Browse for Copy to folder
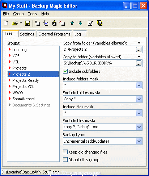The image size is (149, 176). click(x=139, y=63)
